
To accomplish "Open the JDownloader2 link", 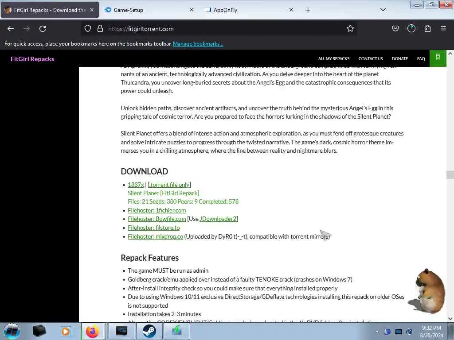I will point(218,219).
